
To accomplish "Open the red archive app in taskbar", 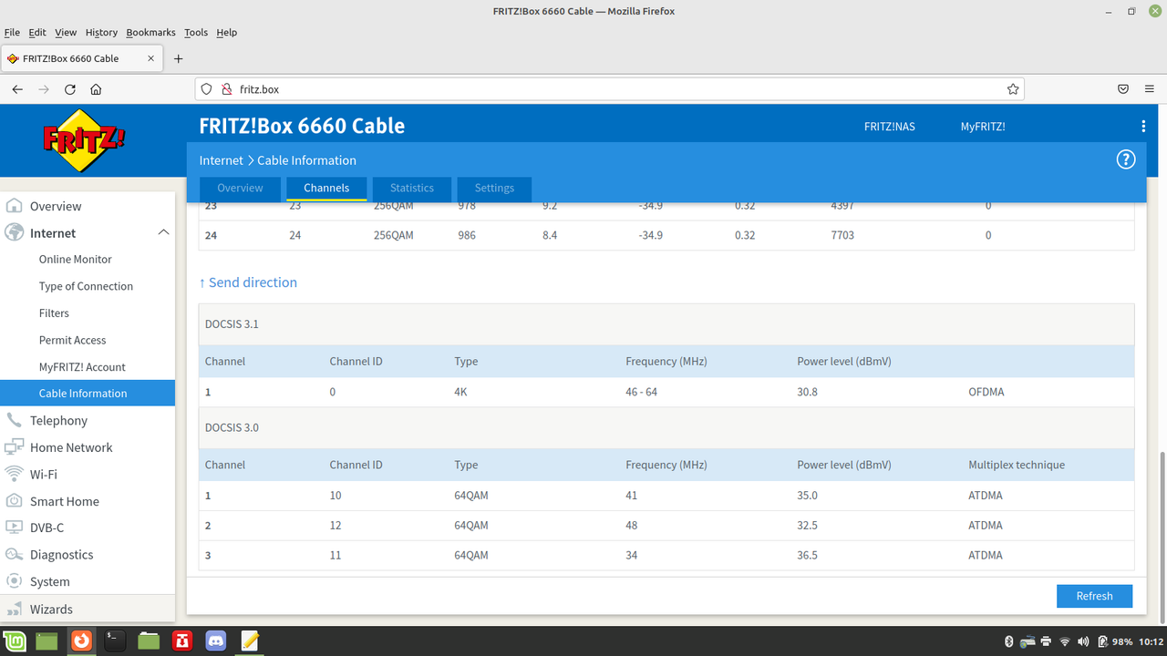I will 182,641.
